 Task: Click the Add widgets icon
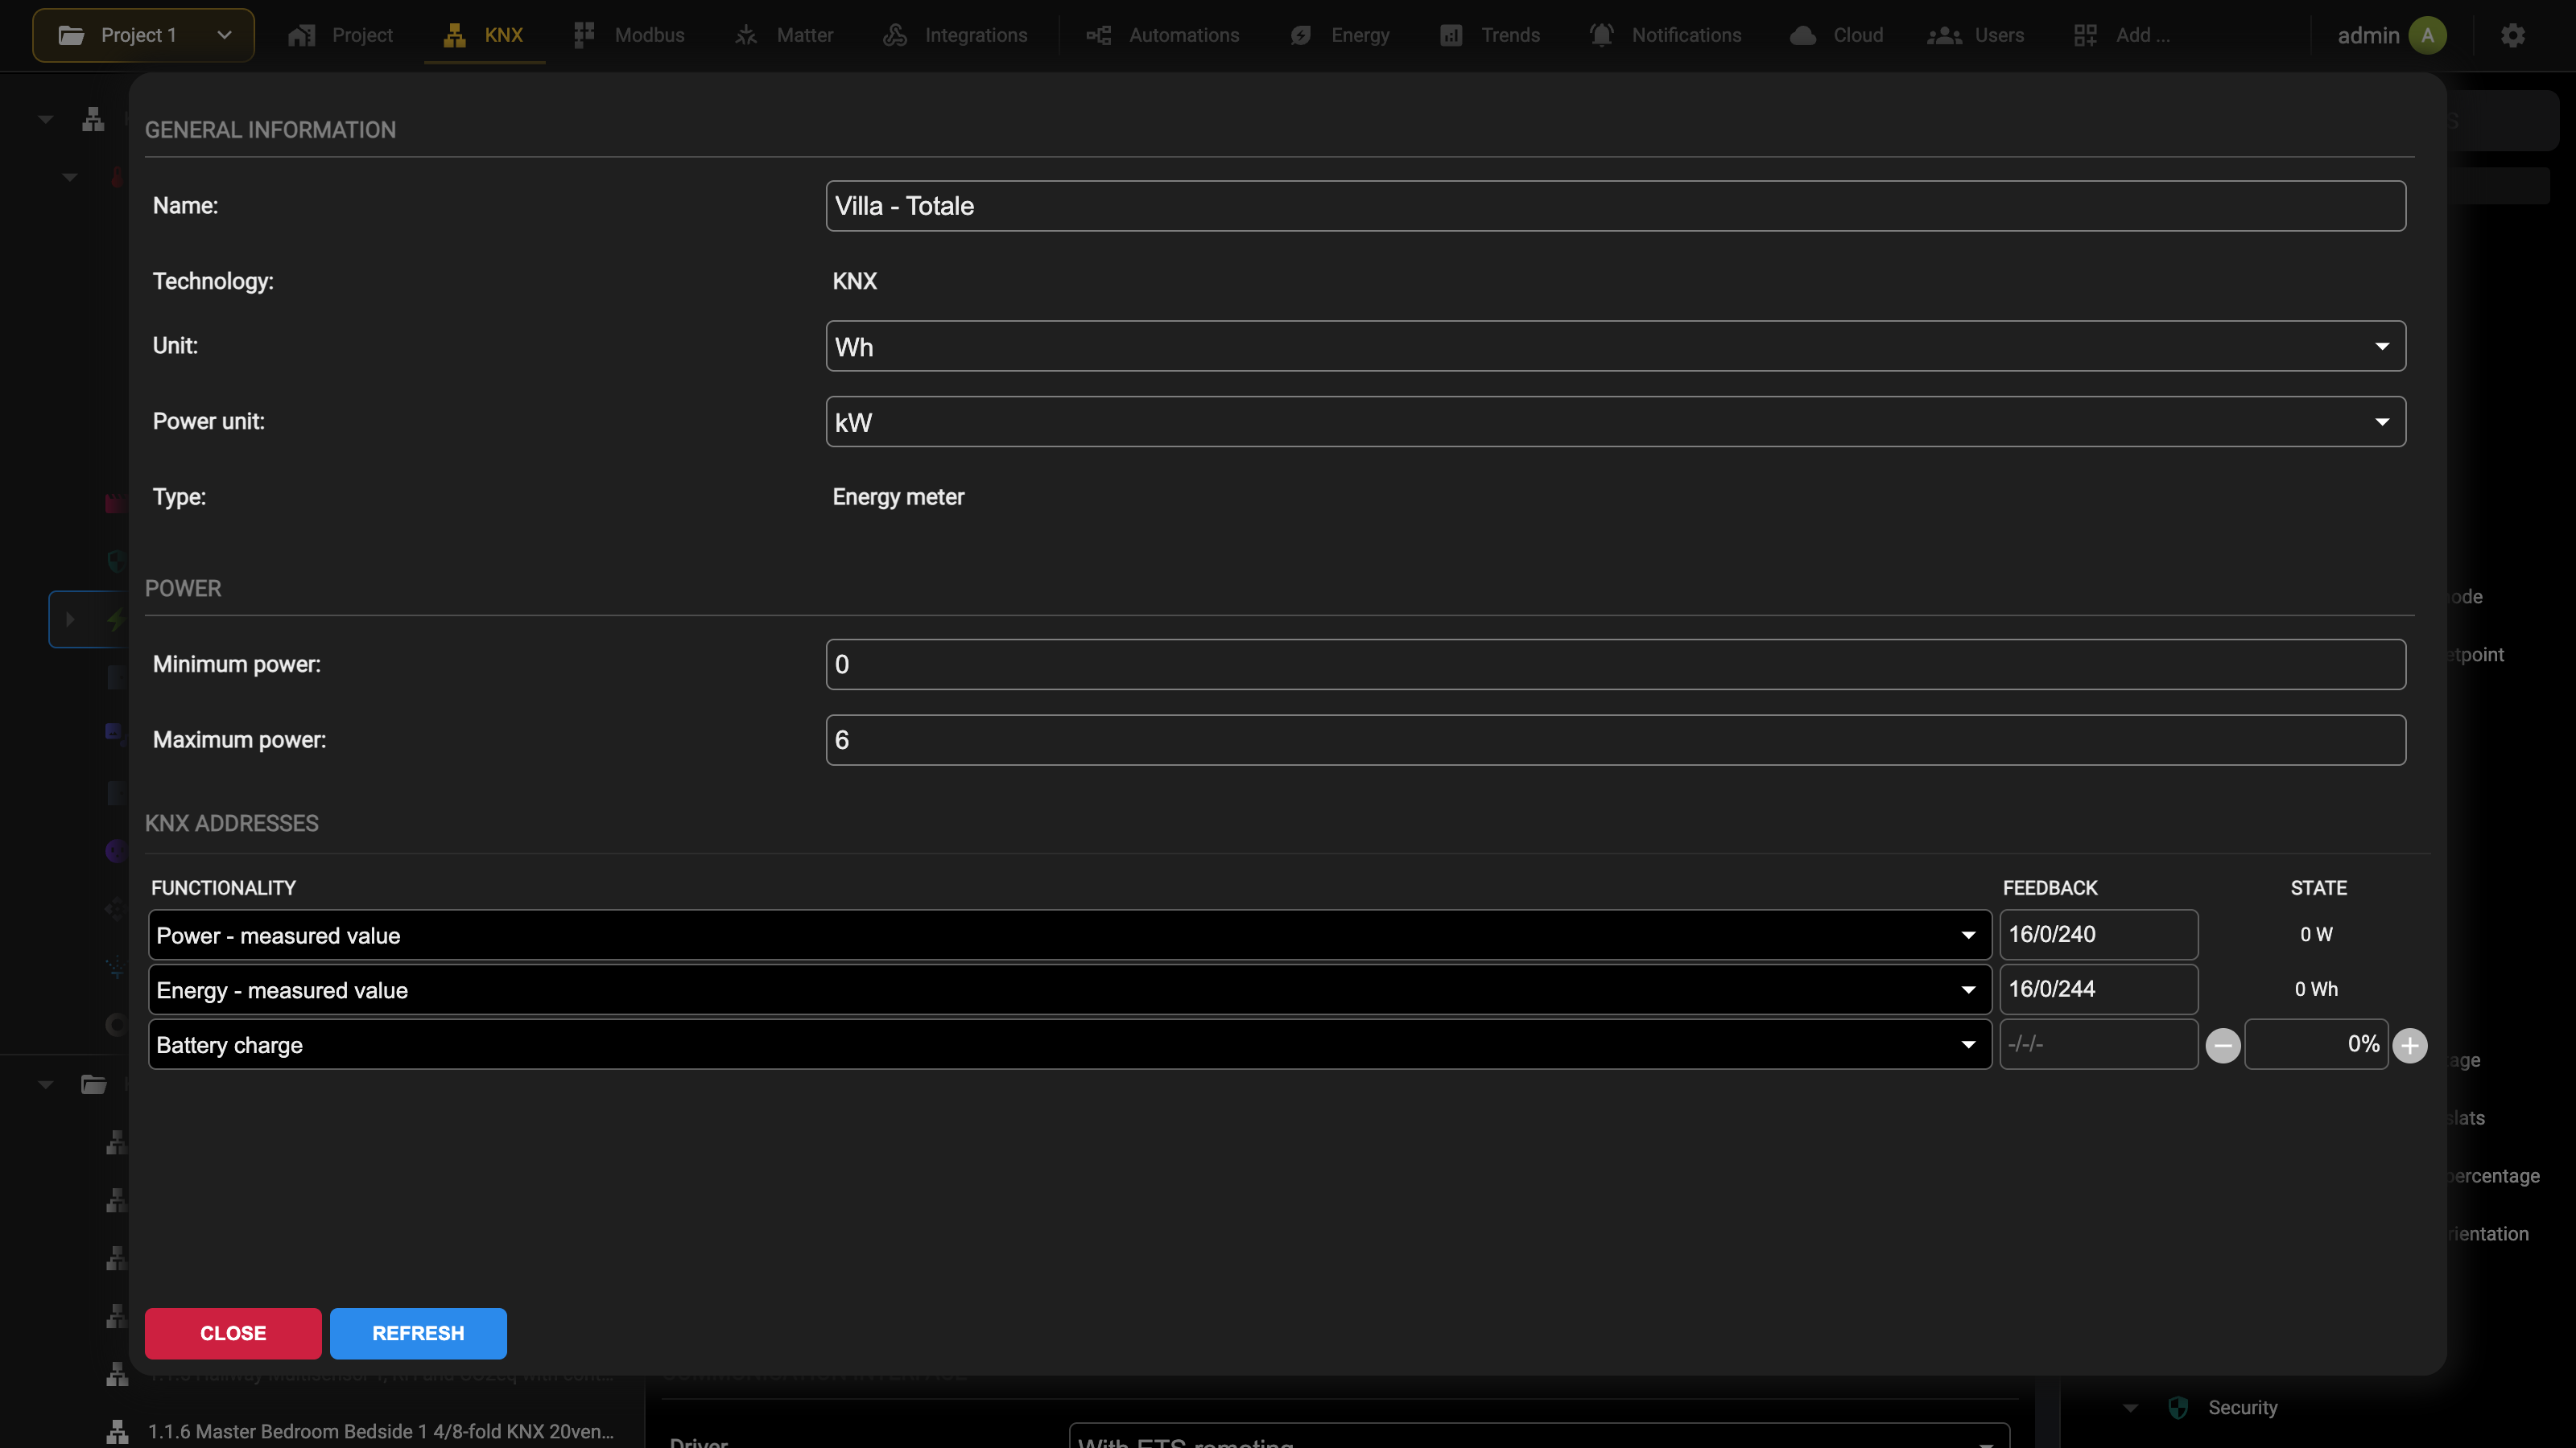2085,35
